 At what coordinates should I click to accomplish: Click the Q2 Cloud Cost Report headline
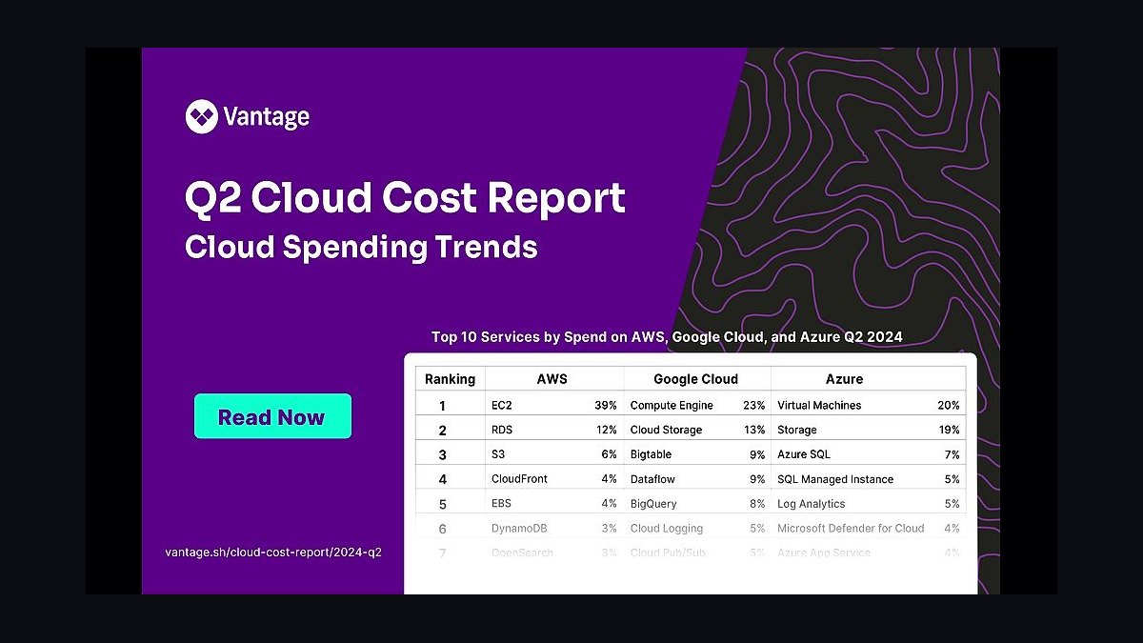[x=405, y=197]
